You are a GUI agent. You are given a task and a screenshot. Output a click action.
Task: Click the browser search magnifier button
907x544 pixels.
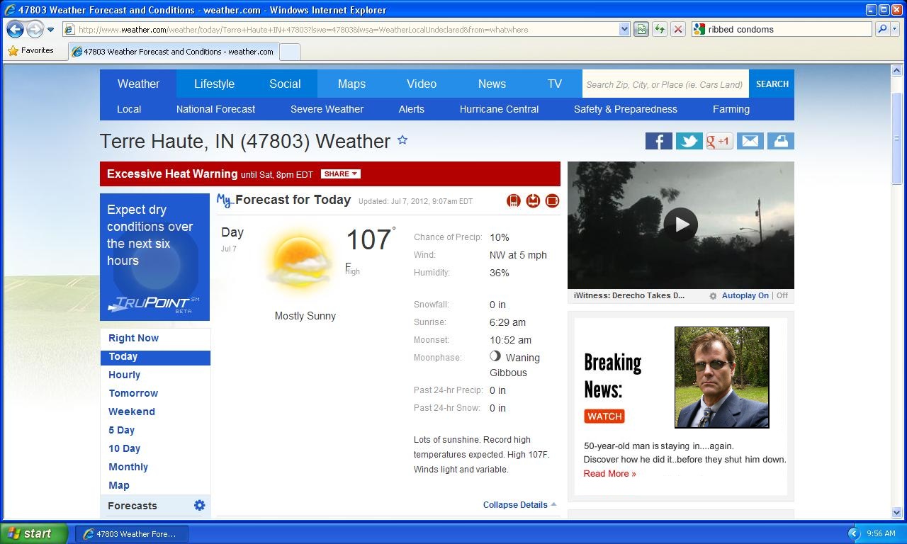click(x=882, y=29)
